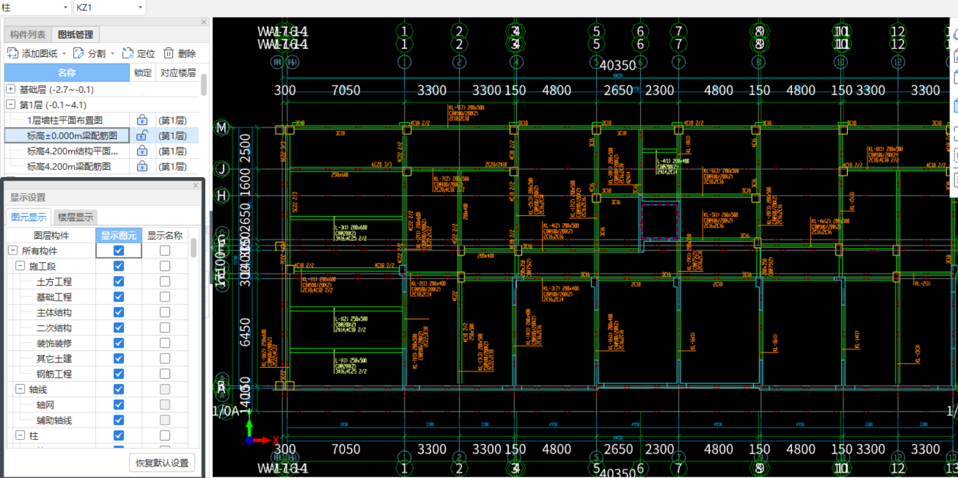Uncheck 显示图元 for 轴网
The width and height of the screenshot is (958, 478).
coord(119,405)
